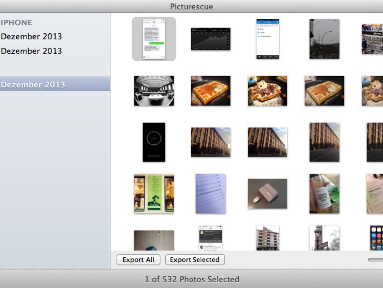The image size is (383, 288).
Task: Select the dark stock chart screenshot thumbnail
Action: pyautogui.click(x=210, y=39)
